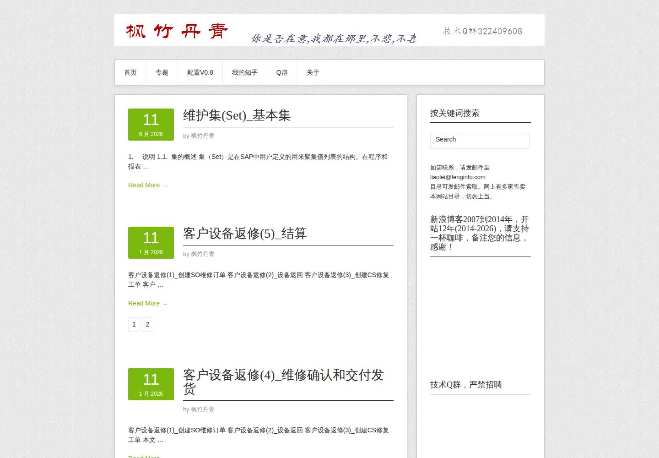This screenshot has width=659, height=458.
Task: Open the post 客户设备返修(5)_结算
Action: coord(245,234)
